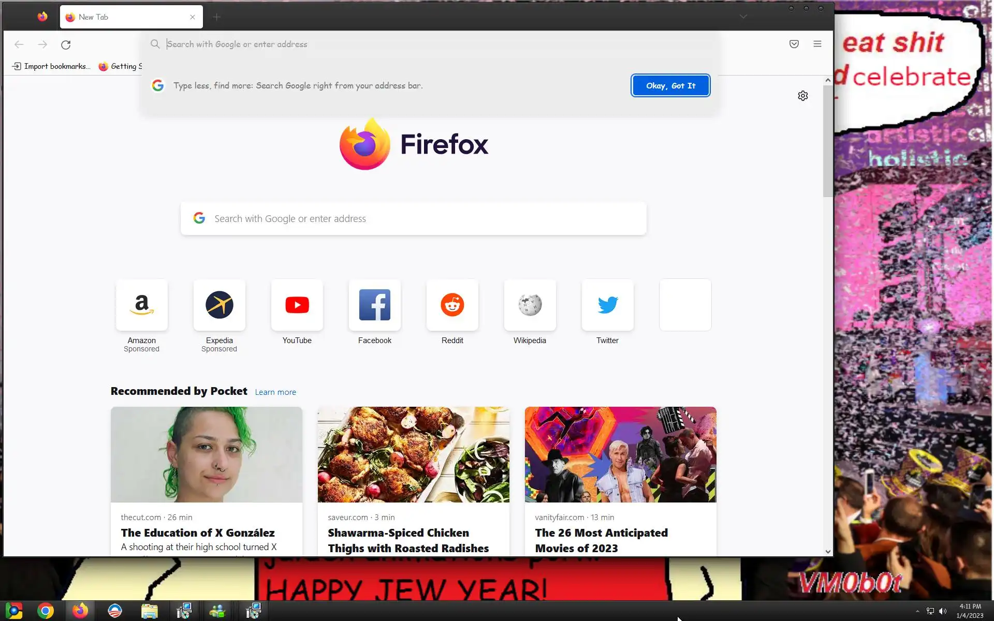Open the YouTube shortcut tile

point(297,305)
